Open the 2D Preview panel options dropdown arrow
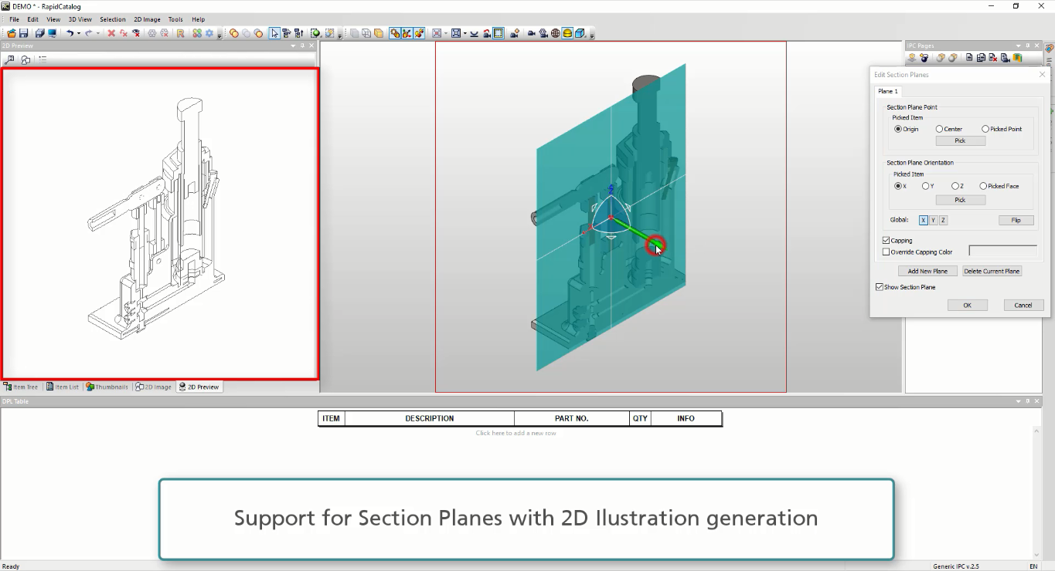The width and height of the screenshot is (1055, 571). click(293, 46)
